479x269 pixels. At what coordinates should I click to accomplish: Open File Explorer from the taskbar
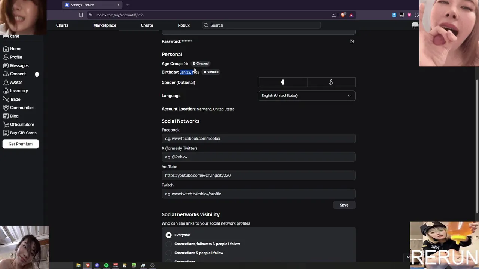coord(79,265)
